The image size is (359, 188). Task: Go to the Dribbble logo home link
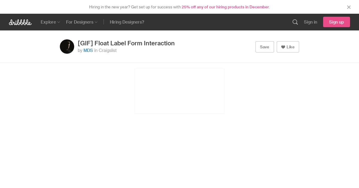tap(20, 22)
